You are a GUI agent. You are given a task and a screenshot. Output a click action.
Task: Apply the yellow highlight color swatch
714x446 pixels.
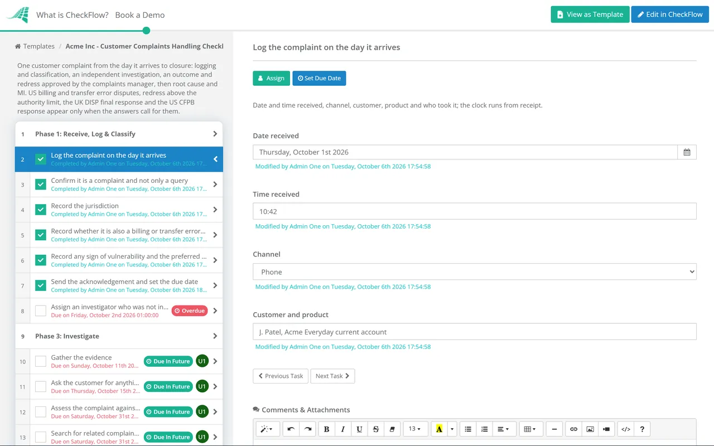[439, 429]
